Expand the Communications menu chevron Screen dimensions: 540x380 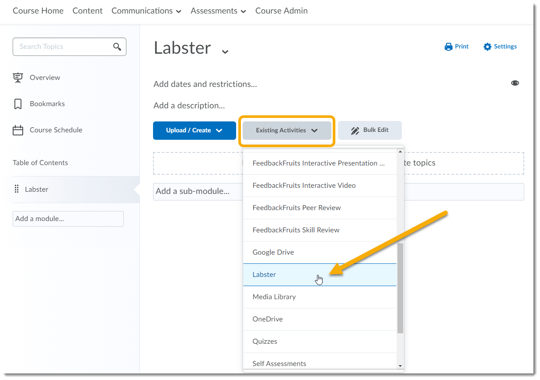[x=179, y=11]
